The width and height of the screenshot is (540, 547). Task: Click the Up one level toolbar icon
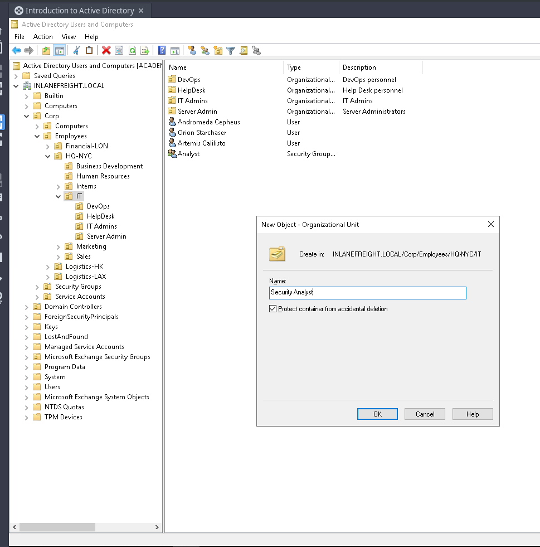pyautogui.click(x=46, y=51)
